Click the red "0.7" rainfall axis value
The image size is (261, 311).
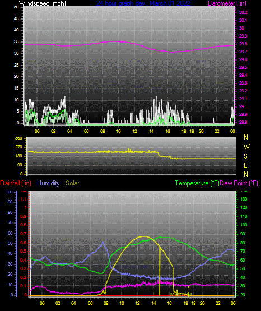coord(23,234)
